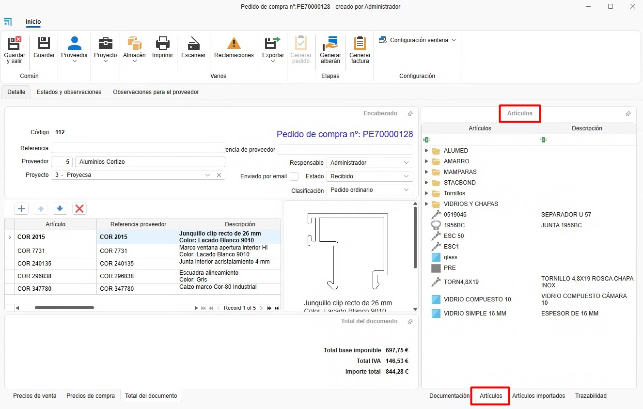Open Artículos importados tab
This screenshot has width=643, height=409.
coord(539,396)
